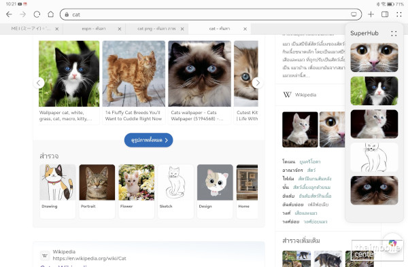Open the SuperHub close-up cat face thumbnail
Screen dimensions: 408x267
pos(374,58)
